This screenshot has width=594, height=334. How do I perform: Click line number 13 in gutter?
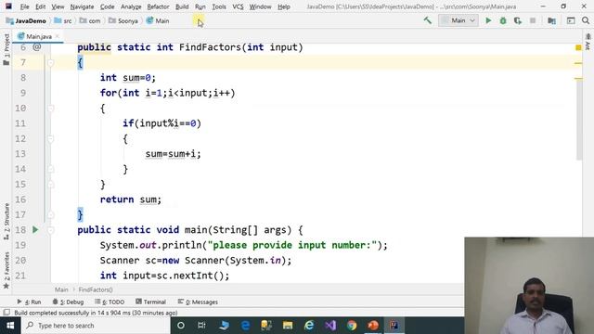(20, 154)
